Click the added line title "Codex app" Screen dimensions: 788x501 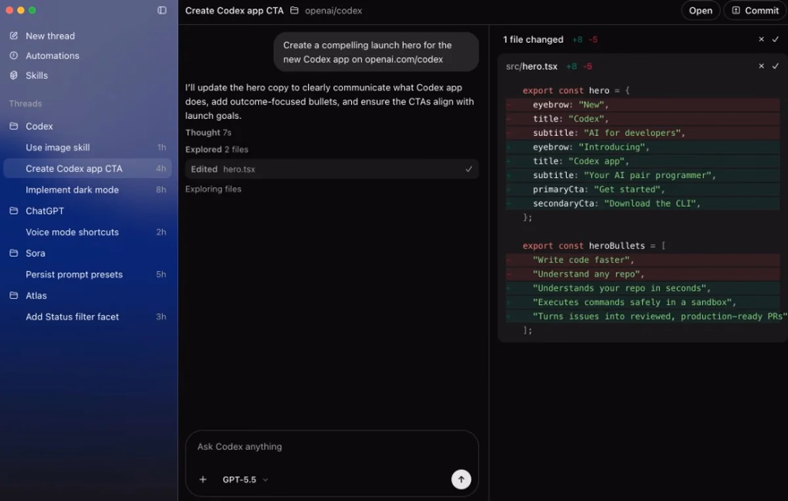(643, 161)
